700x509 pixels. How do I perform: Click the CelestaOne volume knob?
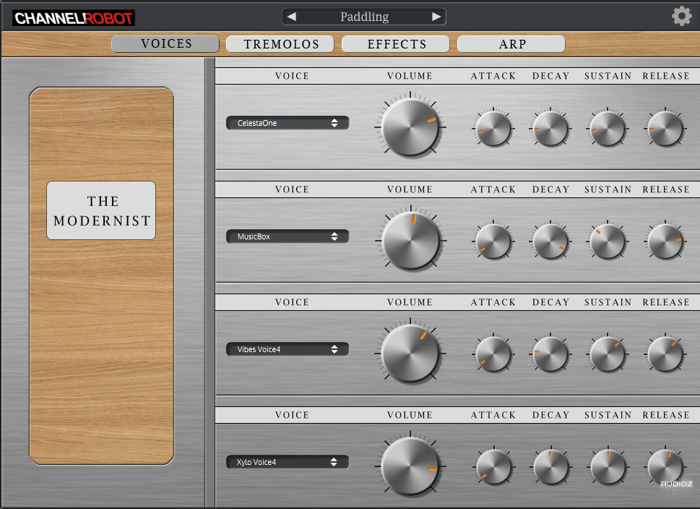(410, 125)
